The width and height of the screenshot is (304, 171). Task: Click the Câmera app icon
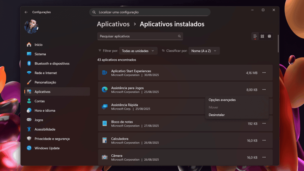[x=104, y=157]
